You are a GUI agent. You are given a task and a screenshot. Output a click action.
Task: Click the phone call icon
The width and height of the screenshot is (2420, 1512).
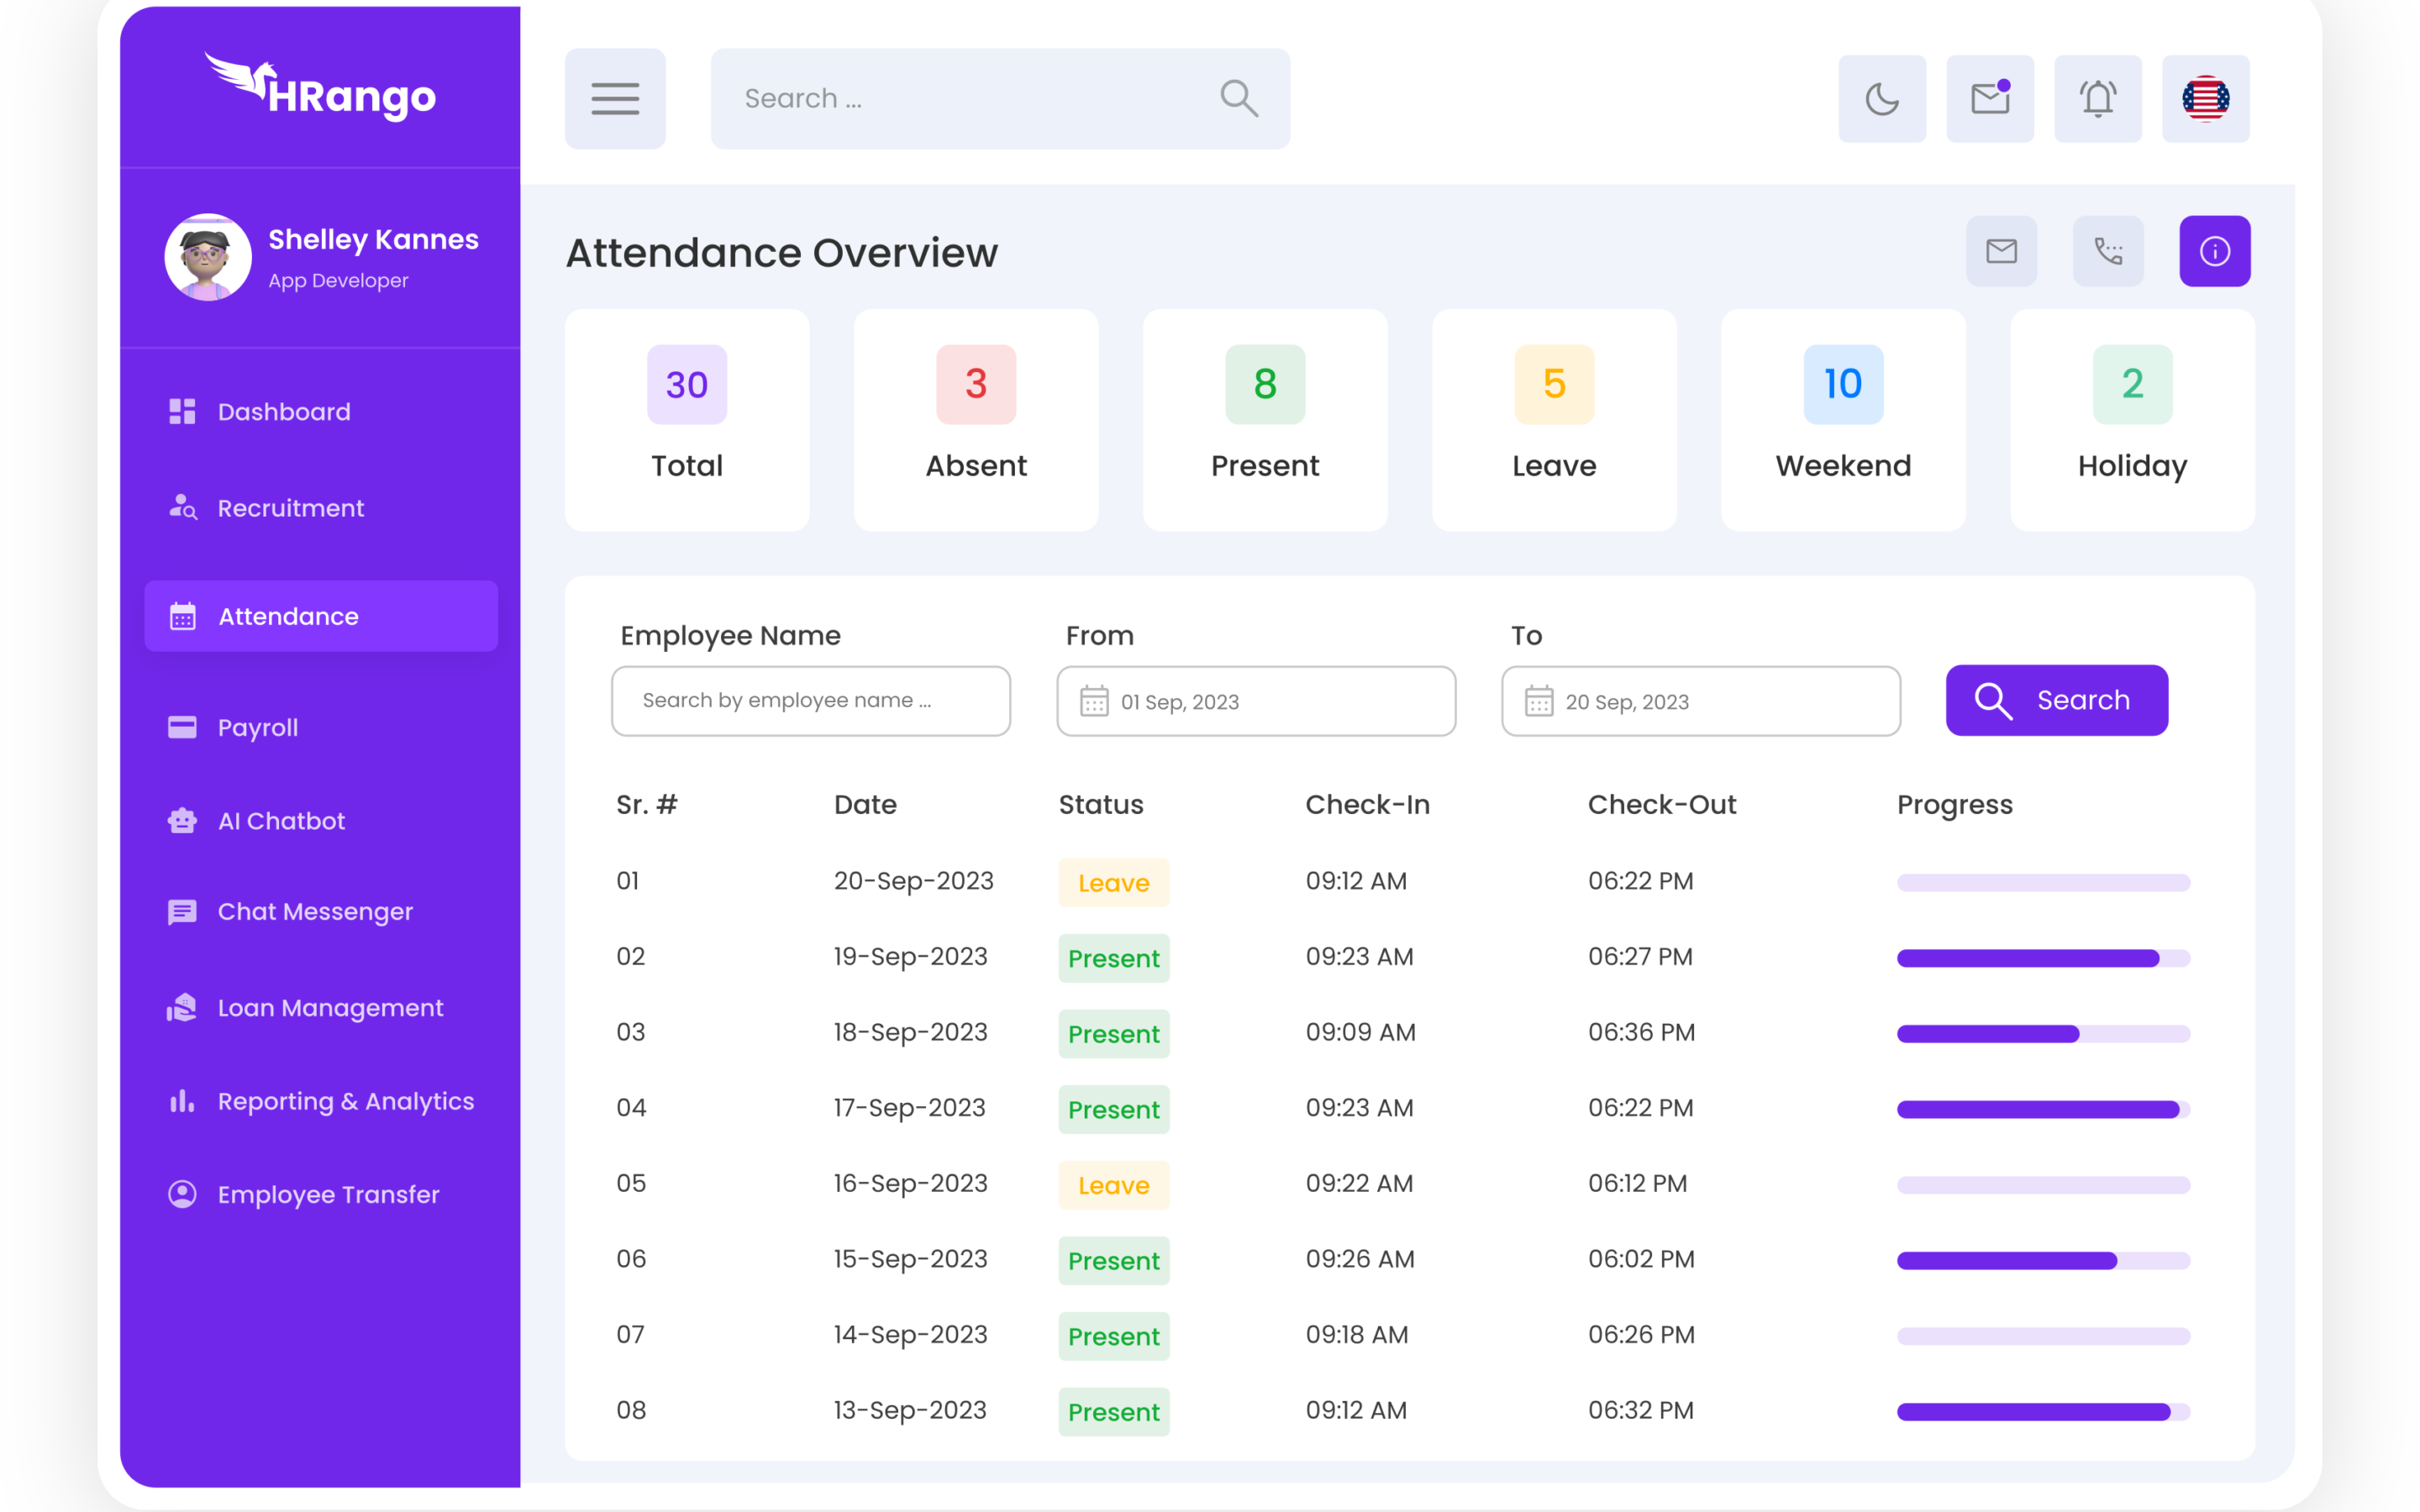[x=2108, y=251]
